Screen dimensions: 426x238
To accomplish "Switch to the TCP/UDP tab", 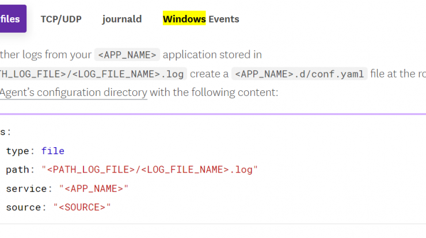I will [x=61, y=19].
